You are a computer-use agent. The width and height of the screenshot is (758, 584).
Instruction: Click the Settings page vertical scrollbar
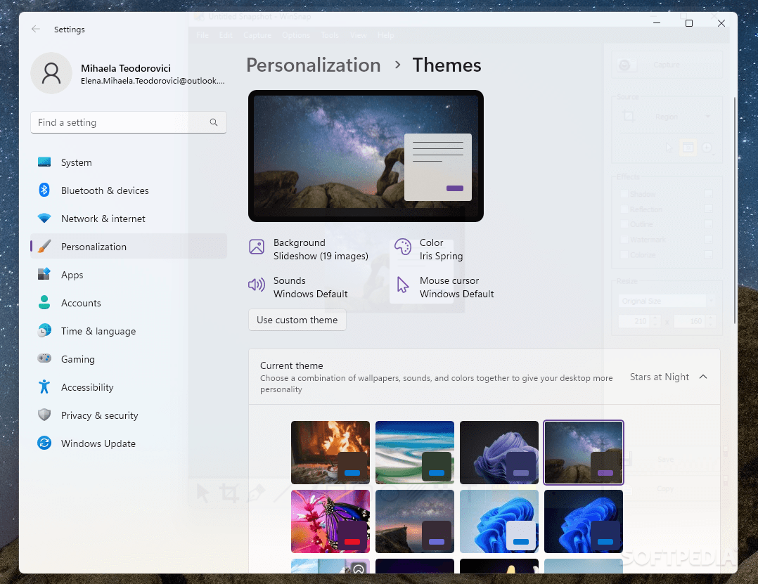734,210
